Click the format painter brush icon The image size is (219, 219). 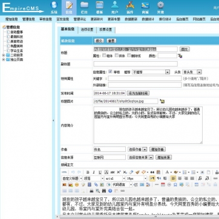pos(137,172)
